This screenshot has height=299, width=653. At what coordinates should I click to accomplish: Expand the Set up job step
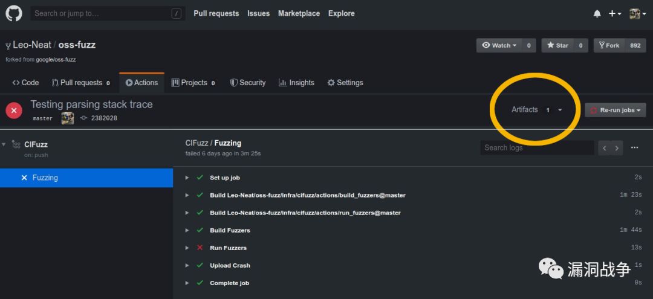pos(187,178)
